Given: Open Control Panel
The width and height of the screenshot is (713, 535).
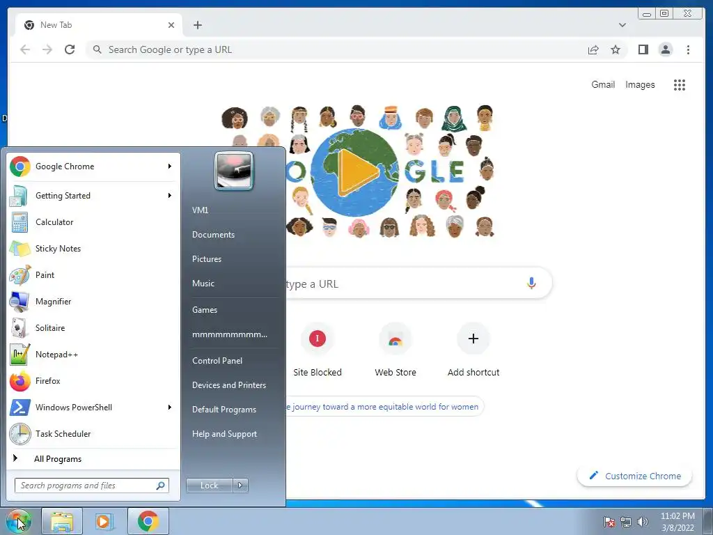Looking at the screenshot, I should [x=217, y=361].
